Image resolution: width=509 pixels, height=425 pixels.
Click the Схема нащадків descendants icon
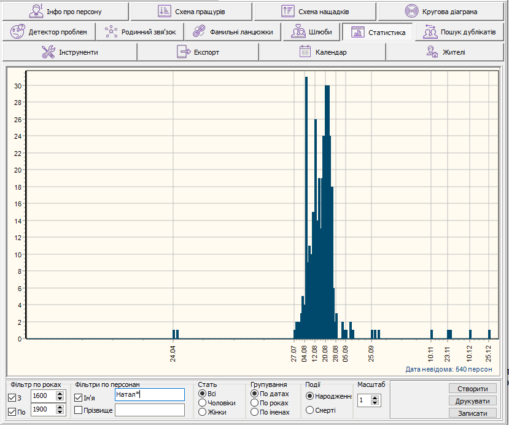288,12
